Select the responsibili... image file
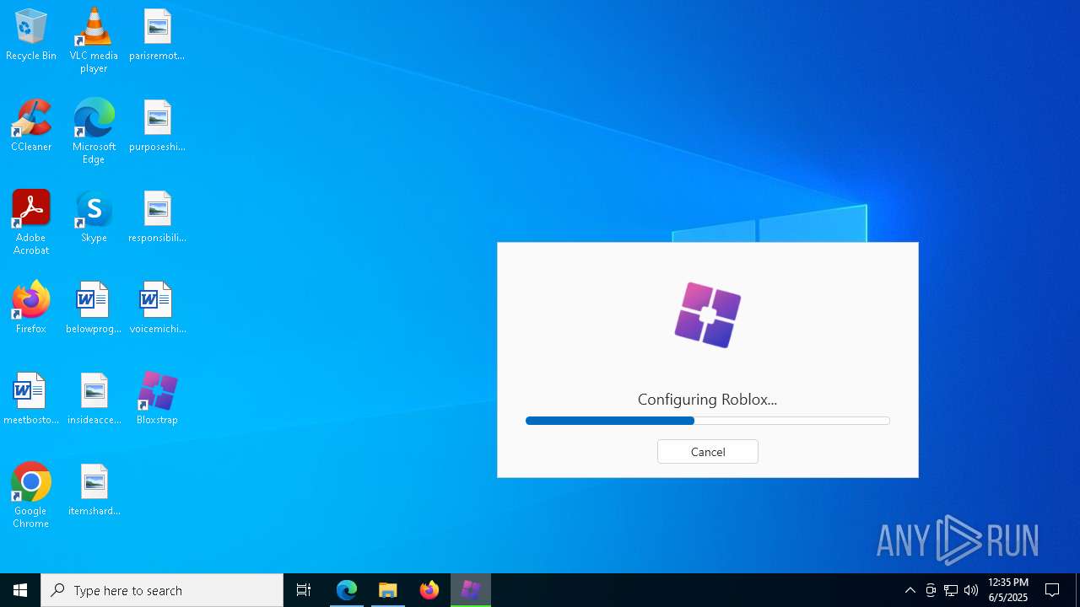This screenshot has height=607, width=1080. 157,218
